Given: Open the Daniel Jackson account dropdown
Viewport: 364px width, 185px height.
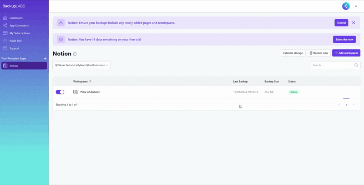Looking at the screenshot, I should tap(81, 65).
